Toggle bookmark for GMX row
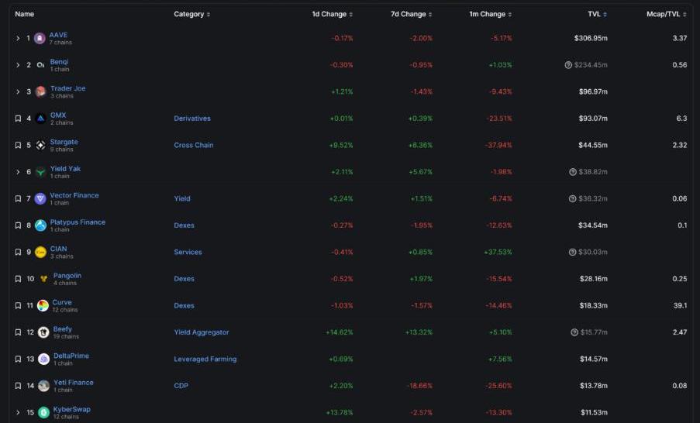The width and height of the screenshot is (700, 423). 18,119
